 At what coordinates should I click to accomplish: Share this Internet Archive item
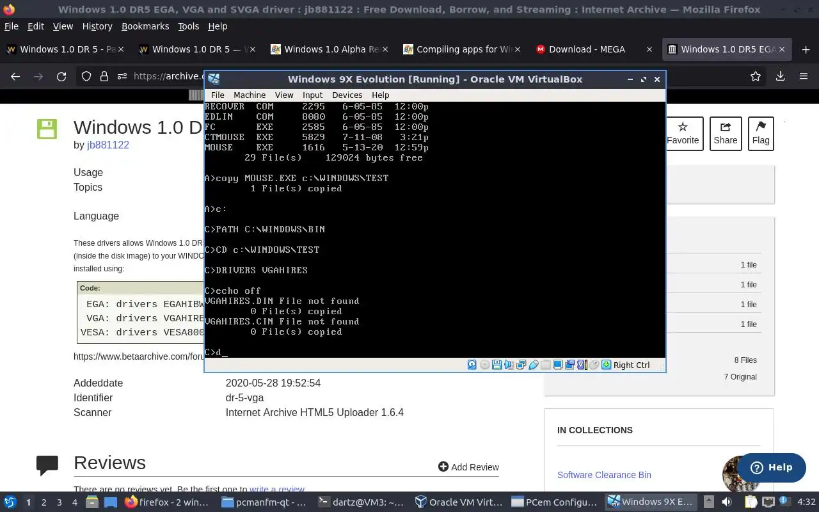pyautogui.click(x=726, y=133)
